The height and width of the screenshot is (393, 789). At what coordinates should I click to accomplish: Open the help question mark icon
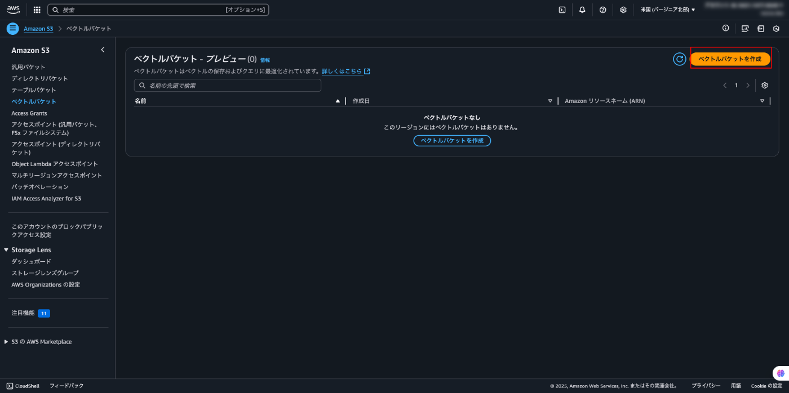[x=602, y=10]
